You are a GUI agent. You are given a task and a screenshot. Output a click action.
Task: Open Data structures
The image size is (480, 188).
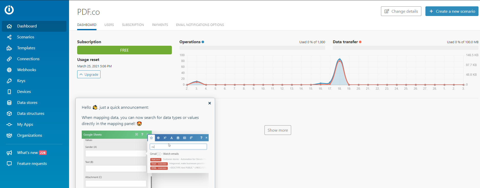[34, 114]
